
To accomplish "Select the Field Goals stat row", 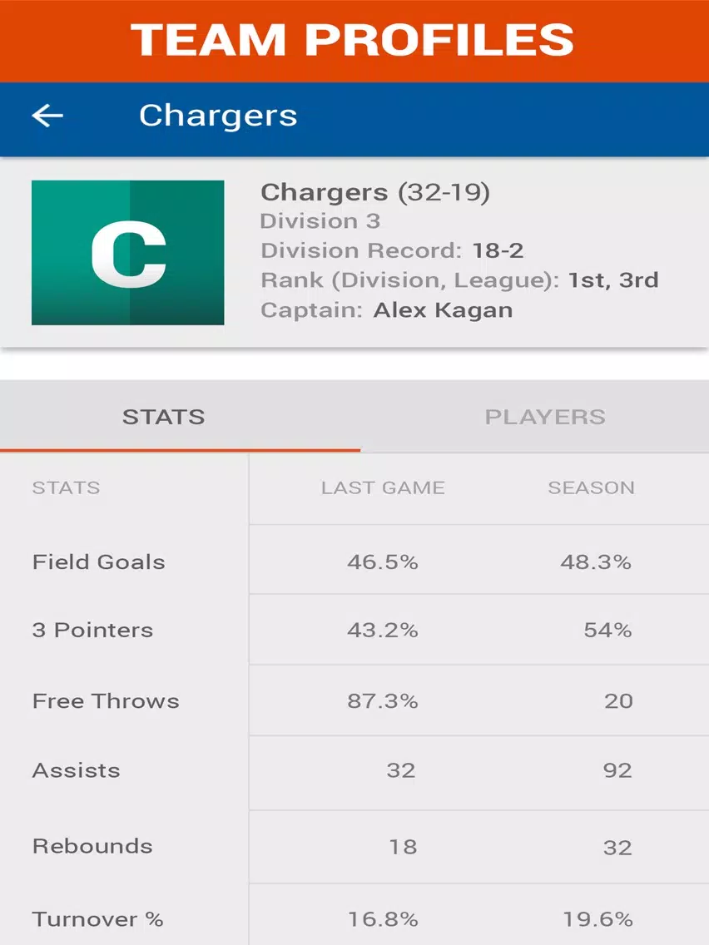I will pyautogui.click(x=98, y=562).
